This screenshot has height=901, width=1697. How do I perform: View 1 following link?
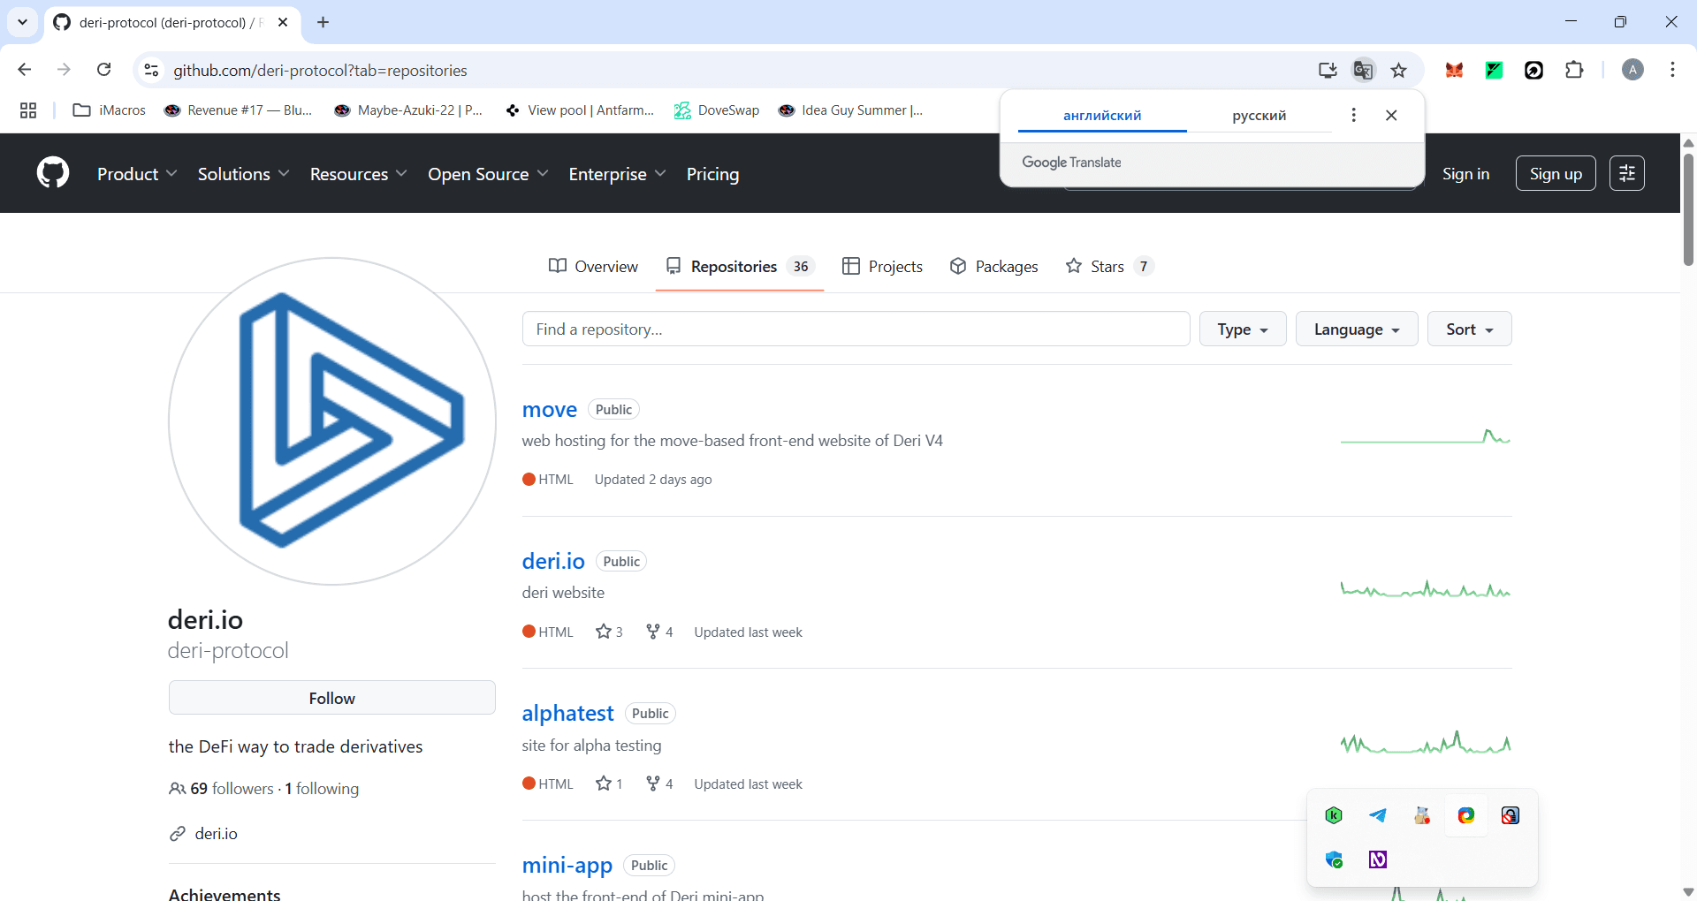click(322, 789)
